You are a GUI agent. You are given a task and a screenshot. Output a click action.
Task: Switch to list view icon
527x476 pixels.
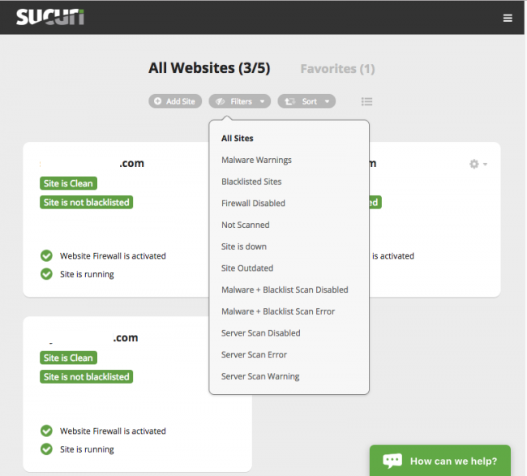[x=366, y=101]
